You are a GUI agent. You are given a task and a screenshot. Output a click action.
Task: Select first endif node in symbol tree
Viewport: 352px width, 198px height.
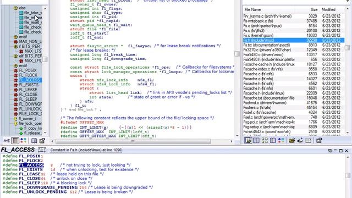pyautogui.click(x=23, y=37)
